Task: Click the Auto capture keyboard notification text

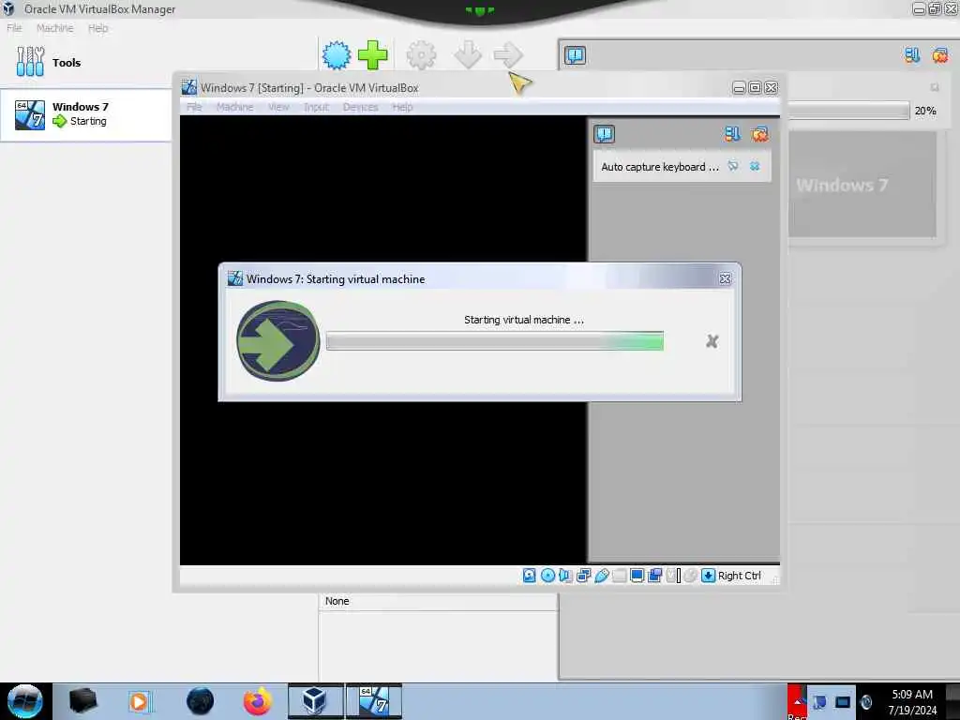Action: point(659,167)
